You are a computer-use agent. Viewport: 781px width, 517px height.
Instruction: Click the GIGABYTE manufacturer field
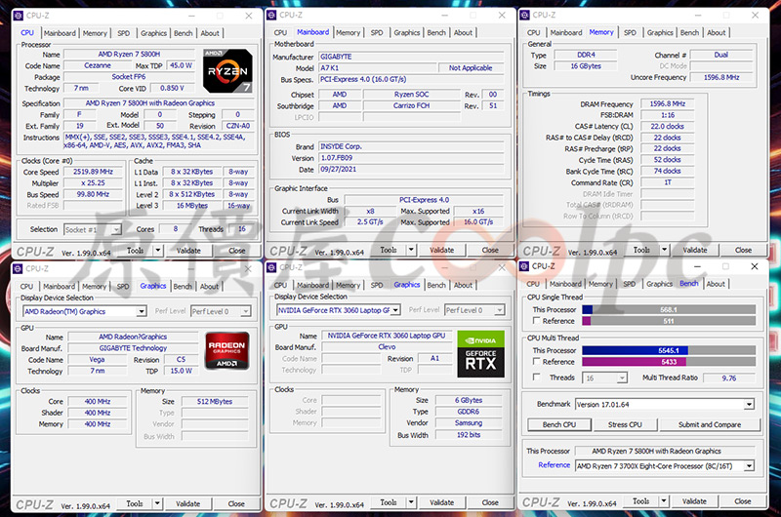[411, 57]
